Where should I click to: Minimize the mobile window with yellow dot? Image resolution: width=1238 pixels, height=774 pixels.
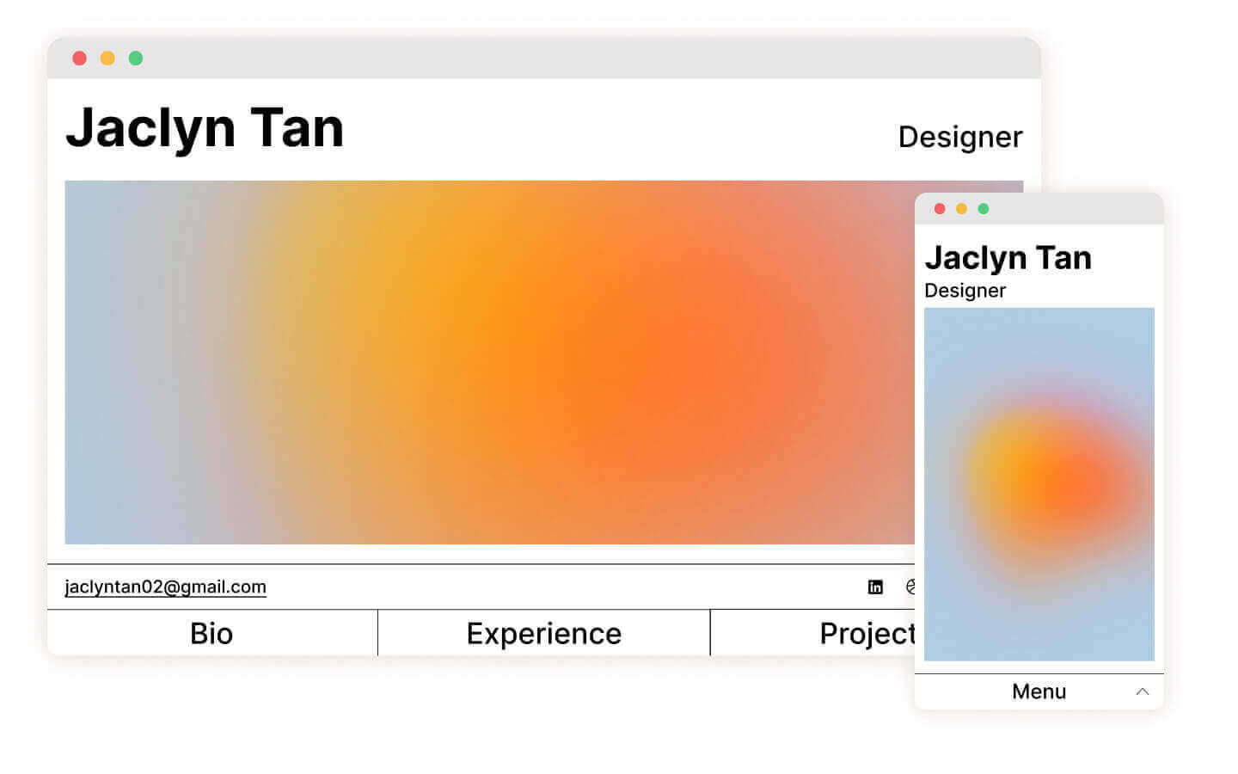[961, 209]
